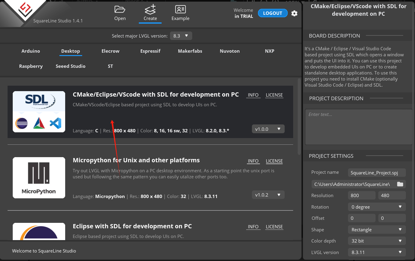
Task: Log out with the LOGOUT button
Action: [x=273, y=13]
